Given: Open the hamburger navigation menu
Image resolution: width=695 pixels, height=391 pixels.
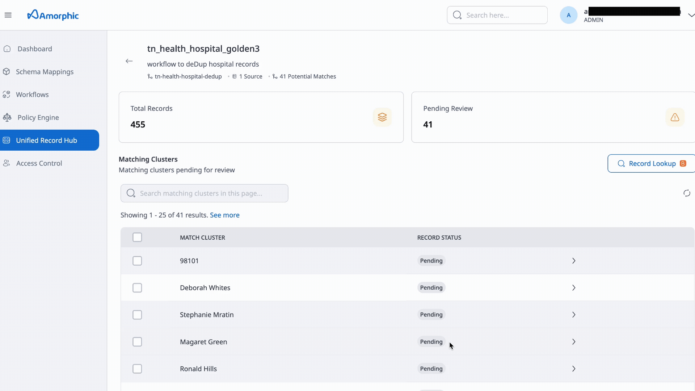Looking at the screenshot, I should 8,15.
